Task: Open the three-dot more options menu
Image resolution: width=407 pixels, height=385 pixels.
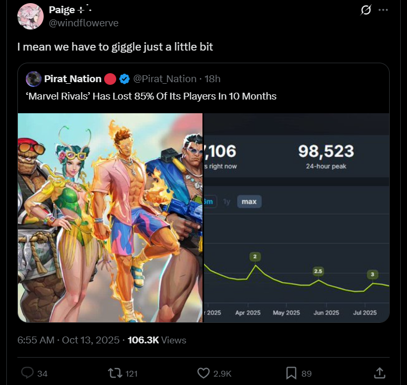Action: (x=383, y=10)
